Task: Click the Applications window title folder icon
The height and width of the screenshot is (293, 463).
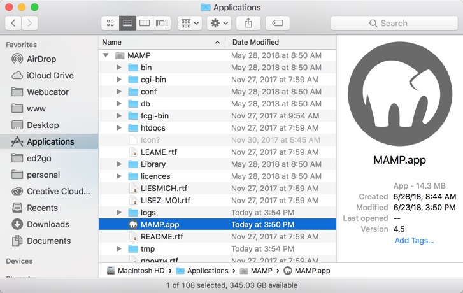Action: (206, 7)
